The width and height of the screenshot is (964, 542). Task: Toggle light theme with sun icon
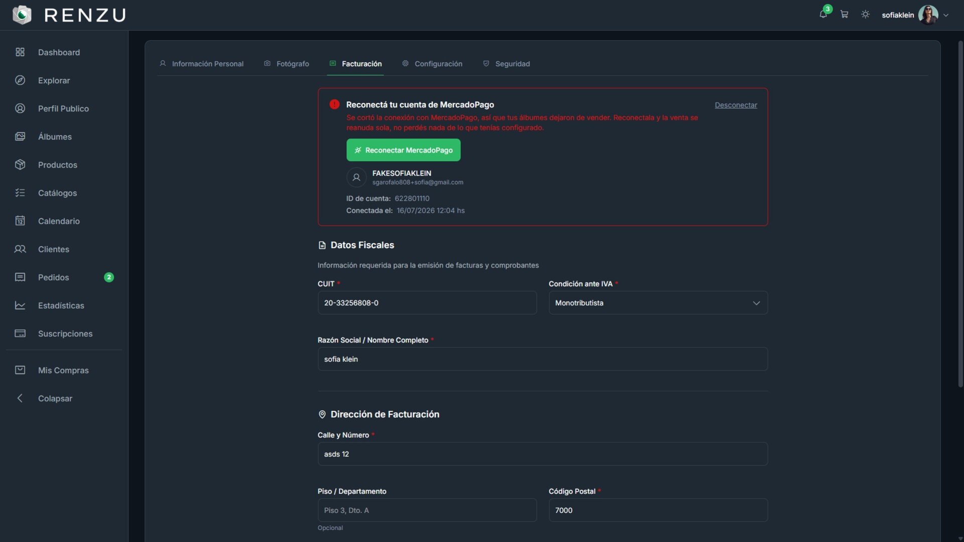[865, 15]
